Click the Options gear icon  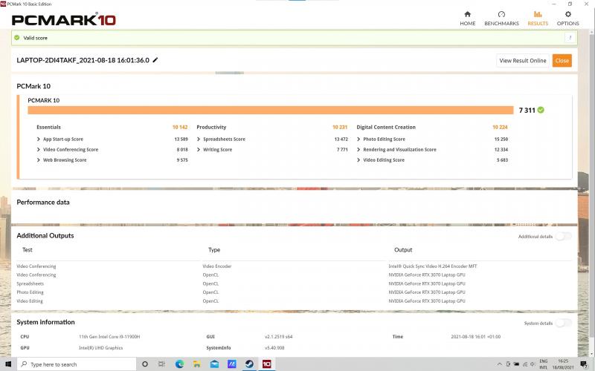(x=567, y=14)
